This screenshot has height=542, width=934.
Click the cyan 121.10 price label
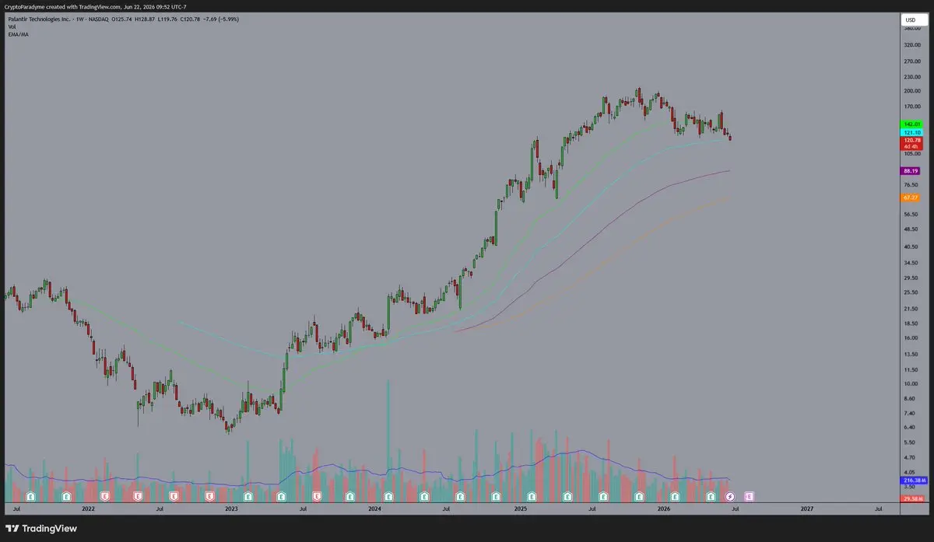point(910,132)
